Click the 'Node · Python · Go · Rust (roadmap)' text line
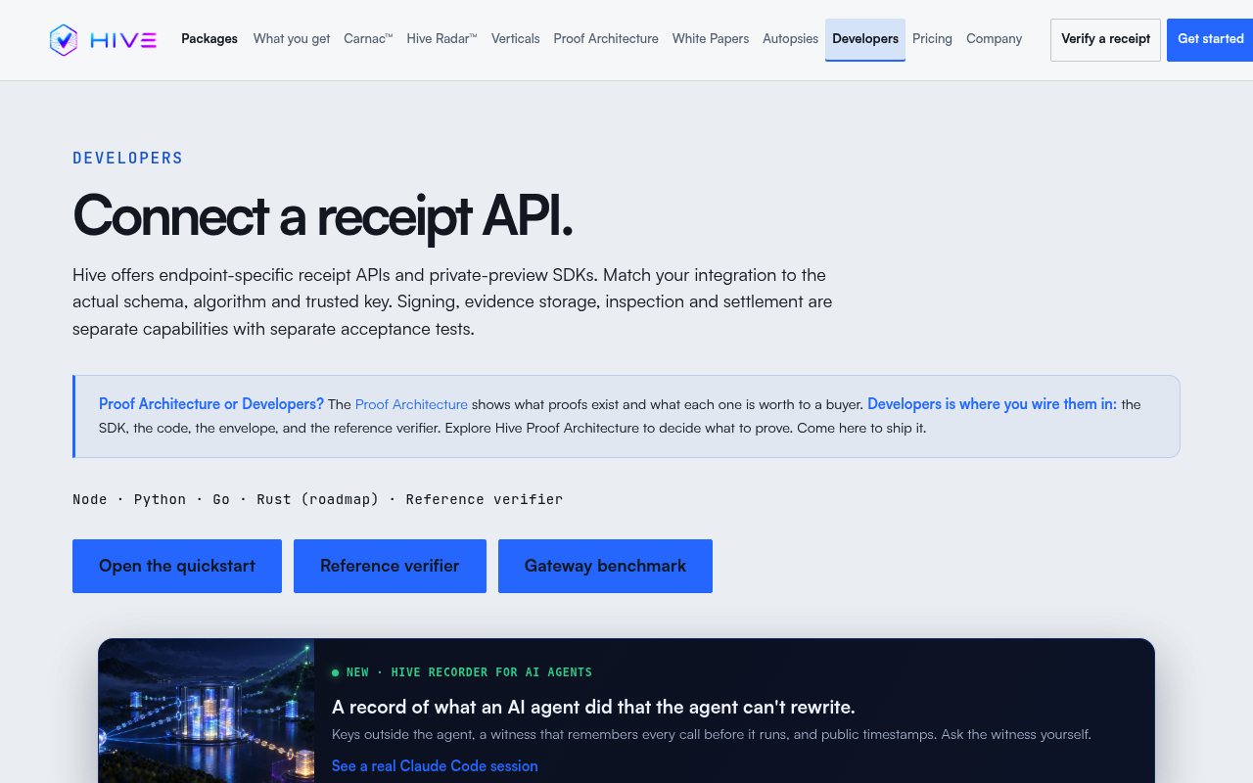Image resolution: width=1253 pixels, height=783 pixels. 318,499
